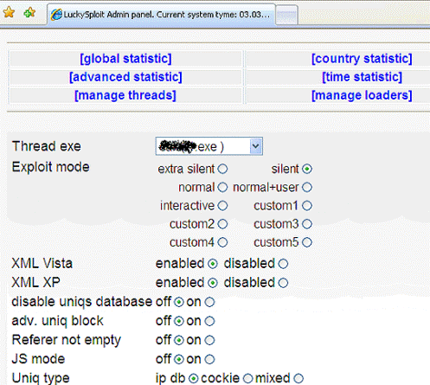Select the LuckySploit Admin panel tab
The height and width of the screenshot is (385, 430).
(161, 15)
